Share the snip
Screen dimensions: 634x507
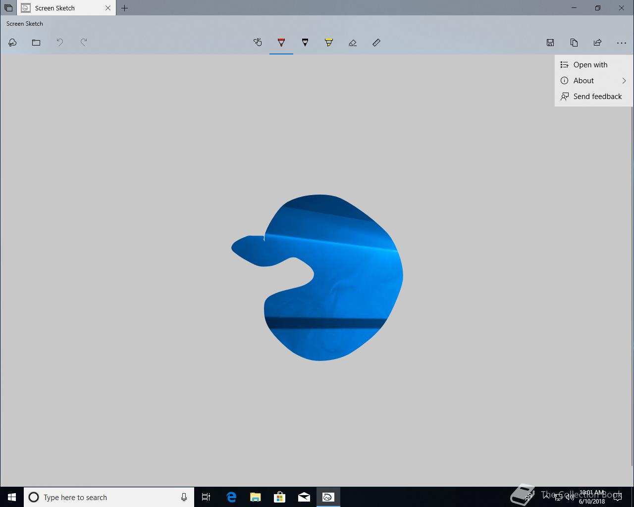[x=598, y=43]
